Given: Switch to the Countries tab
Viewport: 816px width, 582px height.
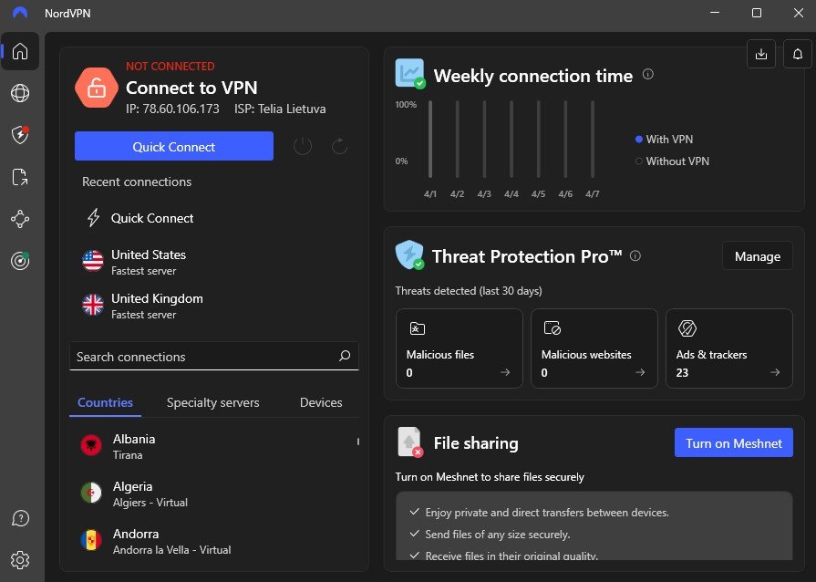Looking at the screenshot, I should click(105, 402).
